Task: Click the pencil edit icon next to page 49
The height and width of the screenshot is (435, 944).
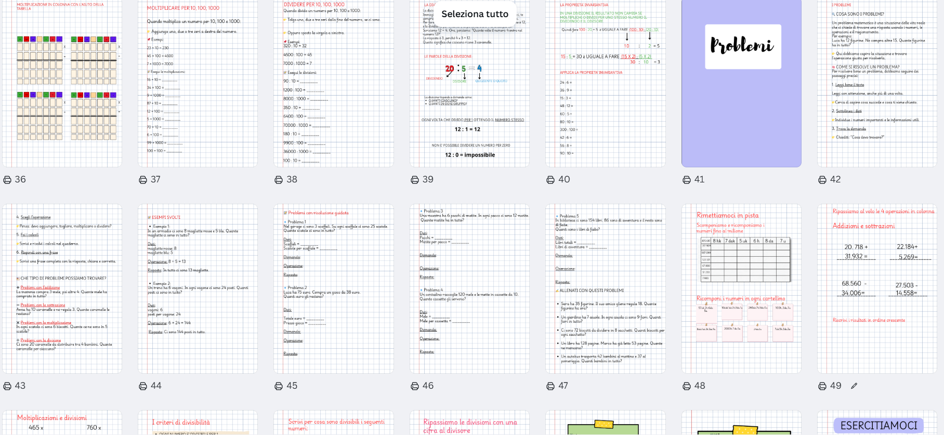Action: (854, 386)
